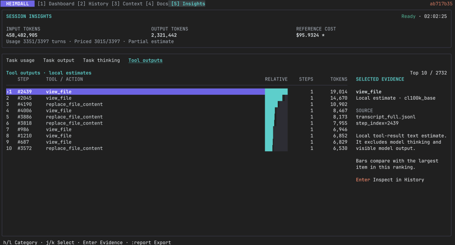
Task: Select row 7 step #986 view_file
Action: (177, 129)
